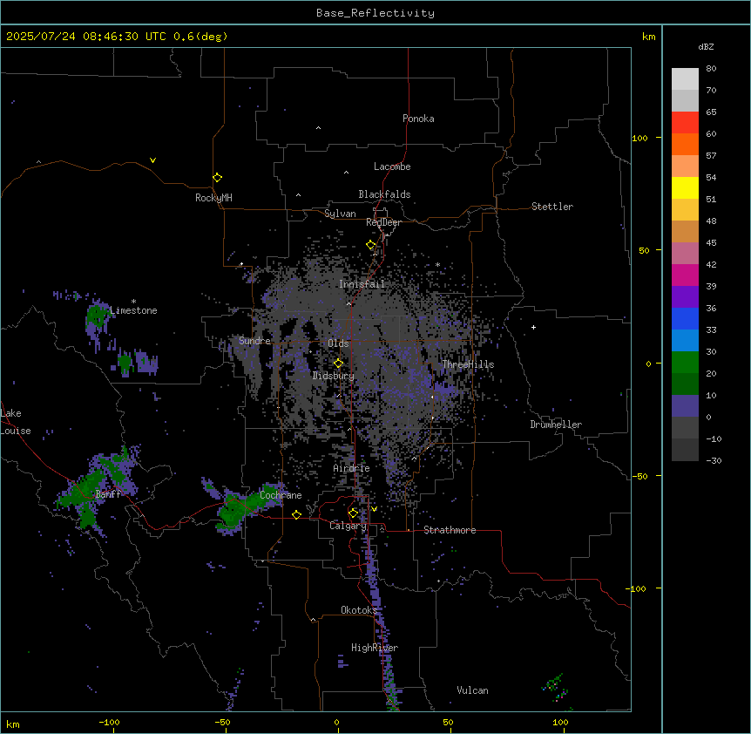This screenshot has width=751, height=734.
Task: Click the -30 value on the dBZ legend
Action: coord(714,460)
